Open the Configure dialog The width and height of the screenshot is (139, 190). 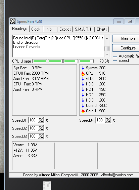pos(126,48)
